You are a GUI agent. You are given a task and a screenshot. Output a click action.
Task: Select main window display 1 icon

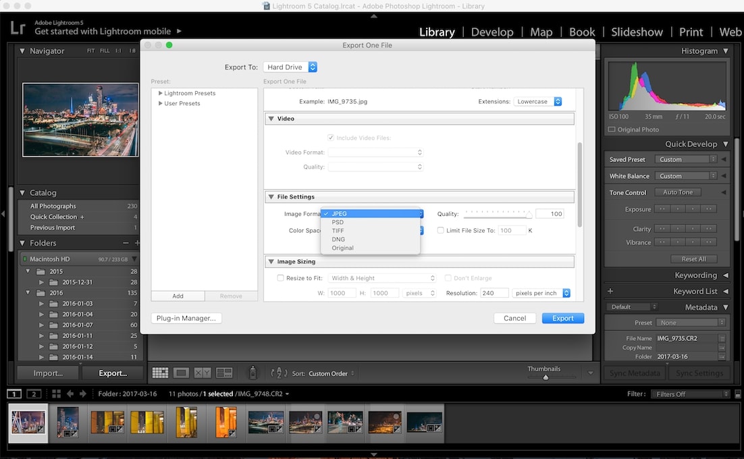coord(14,394)
